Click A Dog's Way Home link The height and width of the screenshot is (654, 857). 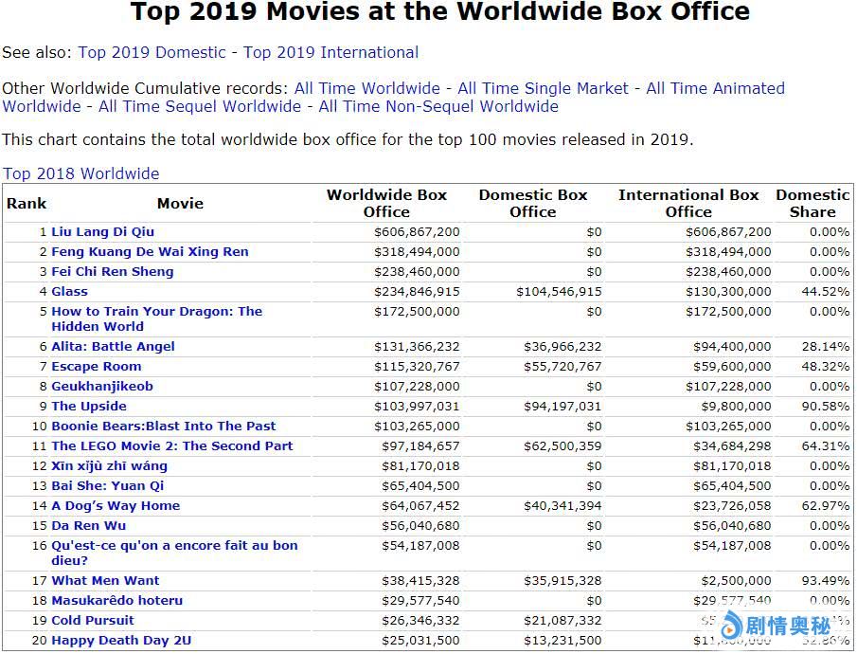tap(115, 505)
